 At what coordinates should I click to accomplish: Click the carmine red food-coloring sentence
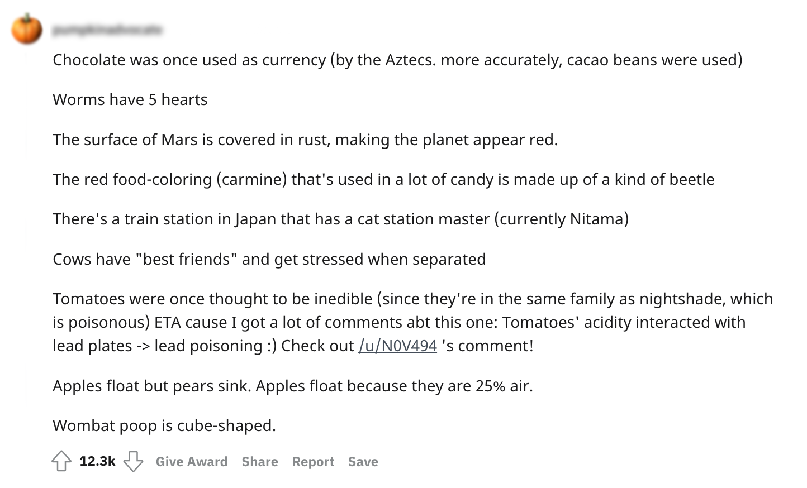pos(383,179)
